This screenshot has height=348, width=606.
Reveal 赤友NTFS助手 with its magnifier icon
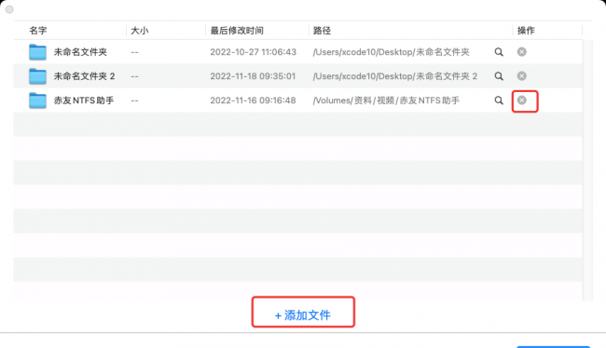point(499,100)
